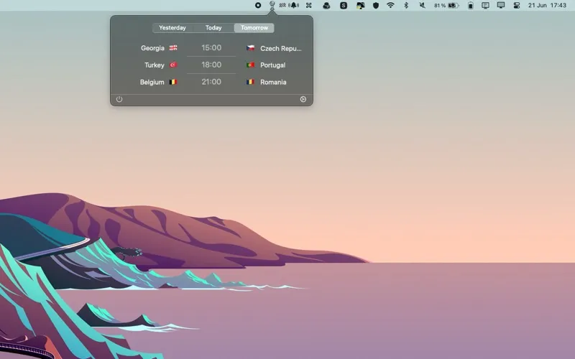Switch to the Yesterday tab

coord(172,28)
